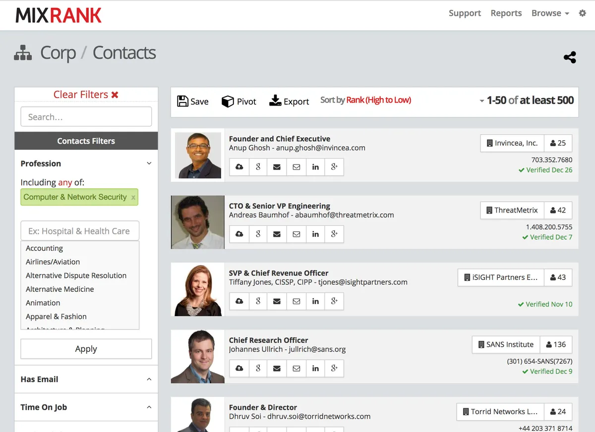Open Support in top navigation
This screenshot has height=432, width=595.
point(465,13)
